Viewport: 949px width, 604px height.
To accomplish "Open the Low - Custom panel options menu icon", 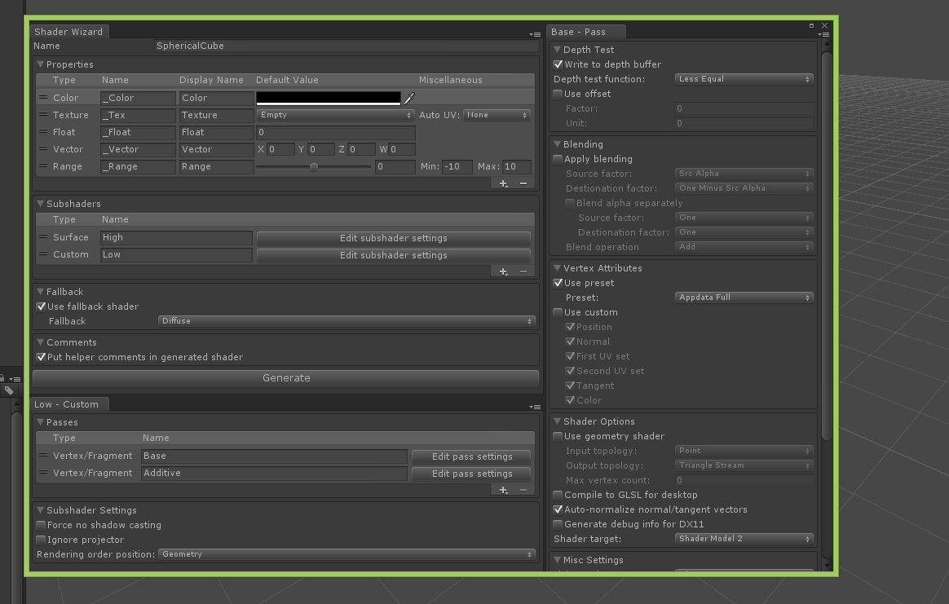I will pyautogui.click(x=535, y=407).
